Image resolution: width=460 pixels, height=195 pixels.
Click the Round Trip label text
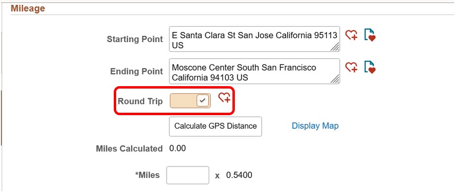click(138, 101)
